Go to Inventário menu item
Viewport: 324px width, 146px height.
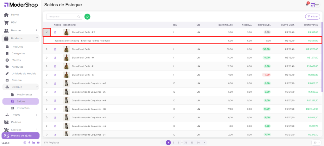(x=23, y=108)
